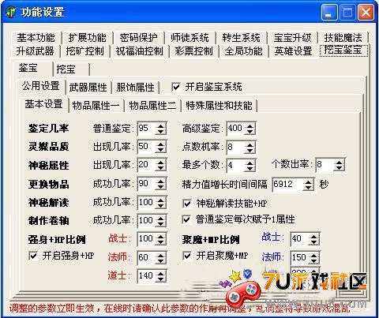Image resolution: width=379 pixels, height=318 pixels.
Task: Switch to the 挖宝 sub-tab
Action: (71, 69)
